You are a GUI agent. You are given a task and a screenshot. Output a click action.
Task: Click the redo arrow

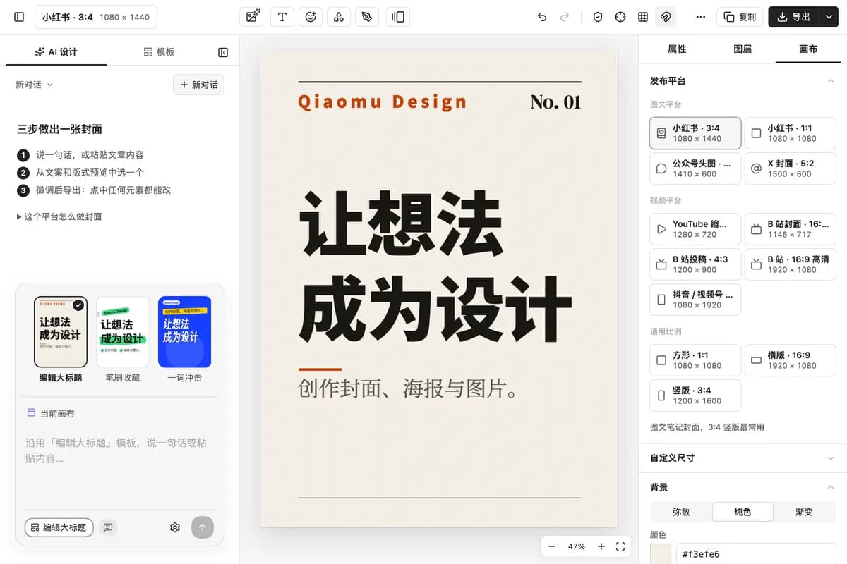[x=564, y=17]
